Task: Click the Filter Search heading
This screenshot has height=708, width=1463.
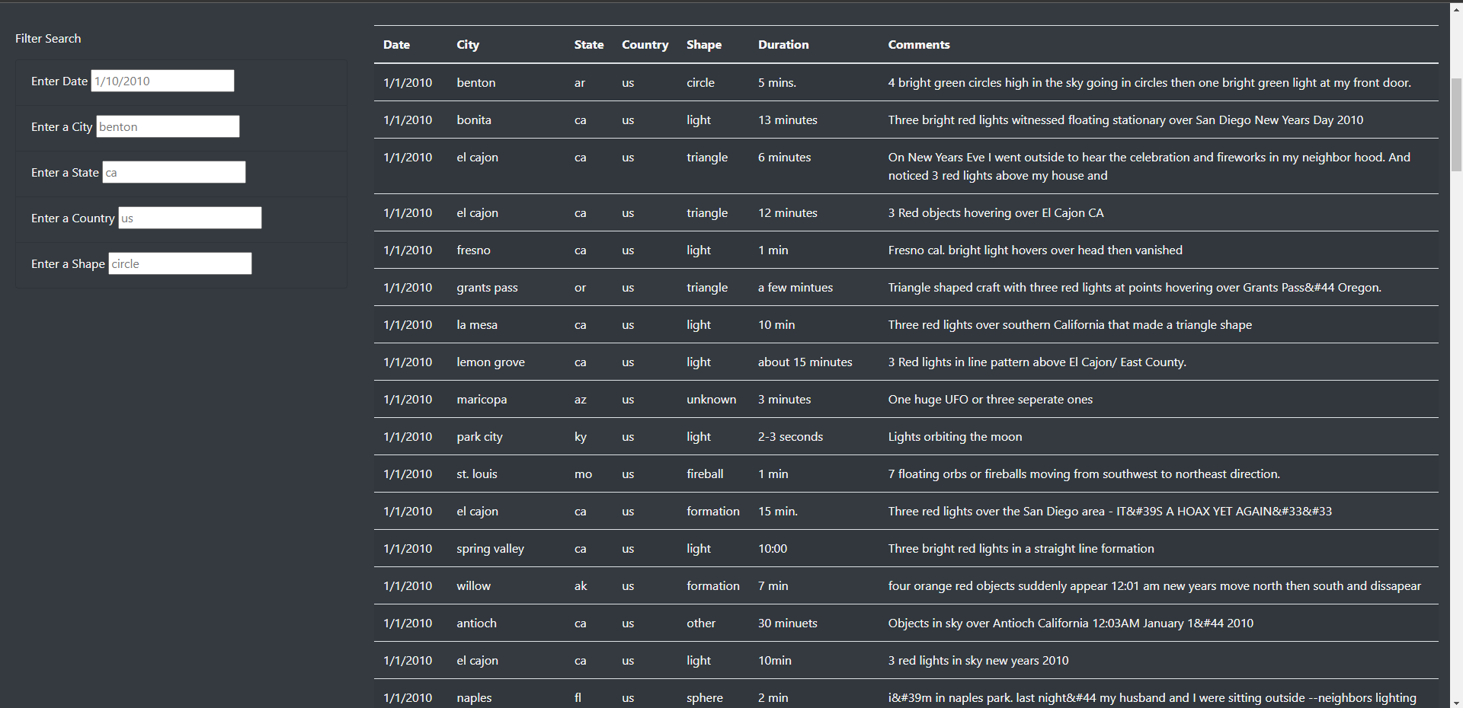Action: 47,38
